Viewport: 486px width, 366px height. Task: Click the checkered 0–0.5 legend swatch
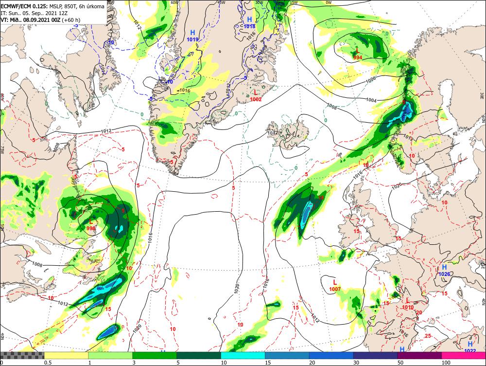(x=22, y=355)
